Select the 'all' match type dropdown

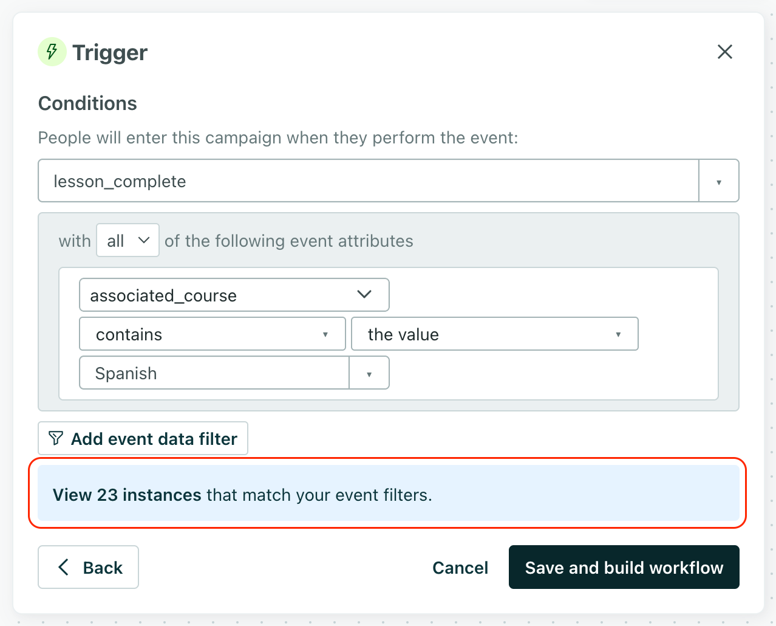128,240
